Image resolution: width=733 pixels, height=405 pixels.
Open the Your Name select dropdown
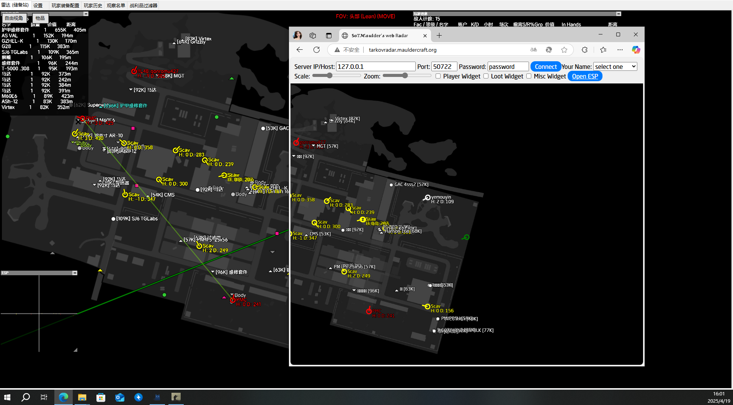(x=615, y=67)
